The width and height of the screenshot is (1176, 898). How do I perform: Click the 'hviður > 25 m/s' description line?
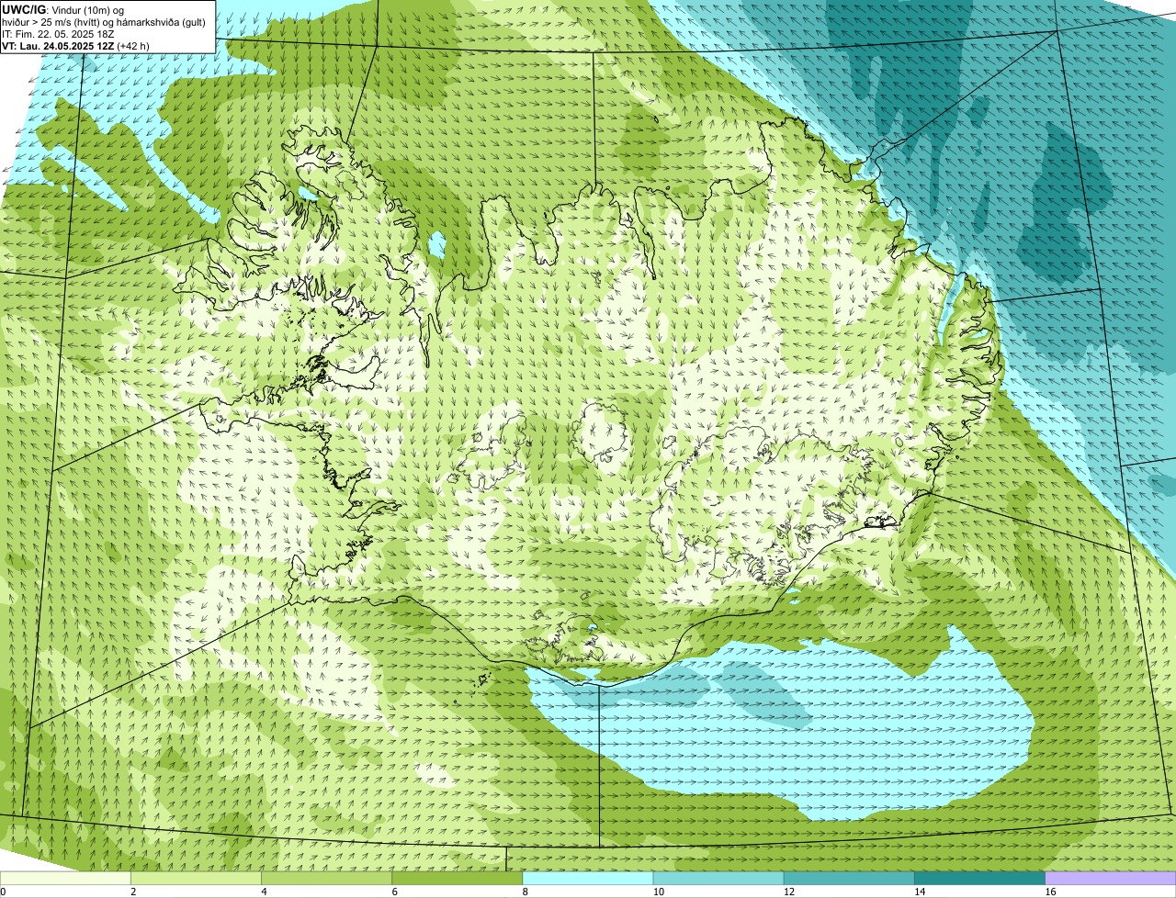[x=104, y=22]
